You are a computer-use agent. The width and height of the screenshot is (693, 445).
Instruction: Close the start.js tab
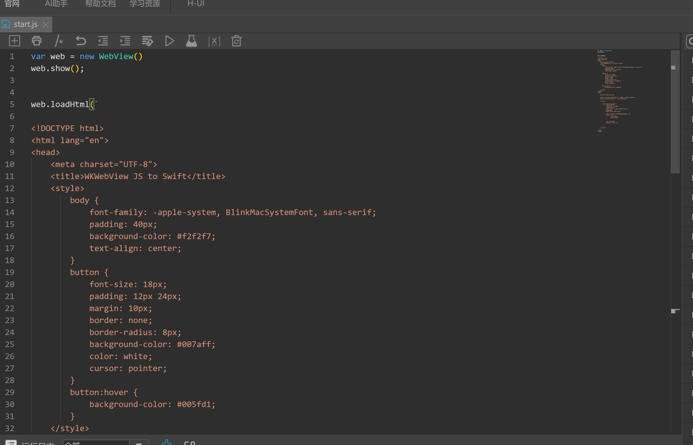[x=46, y=25]
